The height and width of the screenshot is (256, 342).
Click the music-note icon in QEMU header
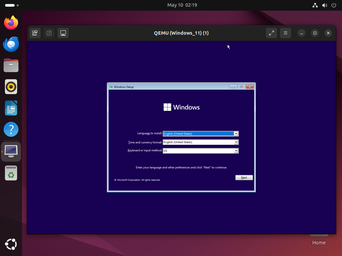pos(49,33)
